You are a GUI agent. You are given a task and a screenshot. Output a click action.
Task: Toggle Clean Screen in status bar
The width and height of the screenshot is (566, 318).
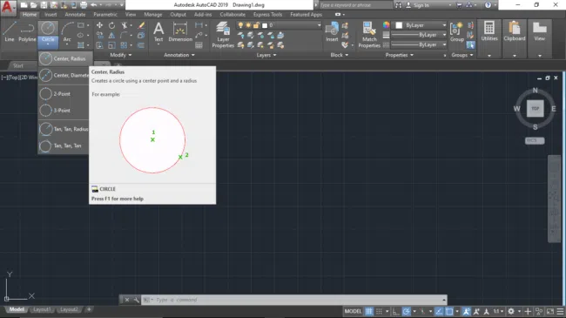click(x=550, y=311)
